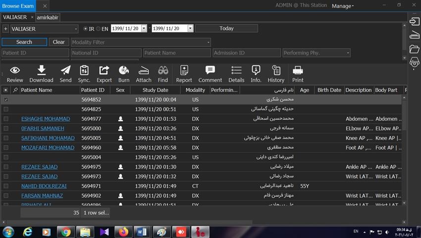The image size is (421, 238).
Task: Open the REZAEE SAJAD patient link
Action: [39, 167]
